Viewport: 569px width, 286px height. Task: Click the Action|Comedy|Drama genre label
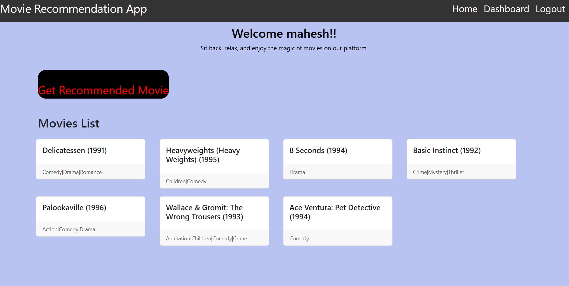[68, 229]
